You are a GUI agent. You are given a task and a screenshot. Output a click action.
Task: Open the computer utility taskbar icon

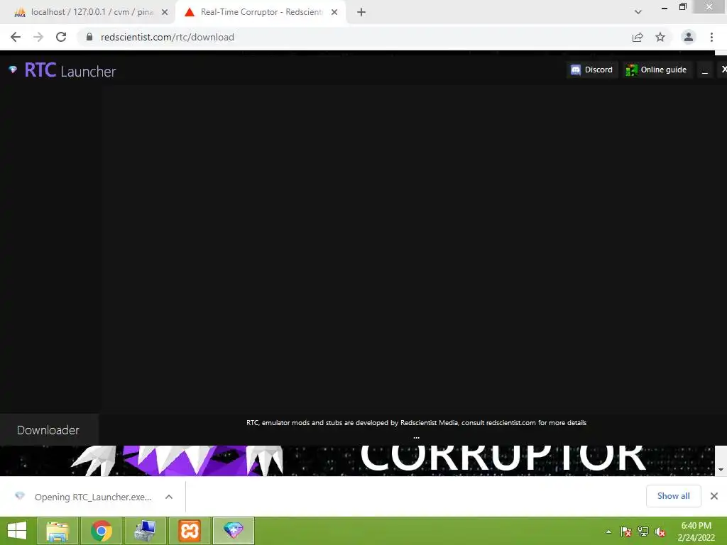coord(146,531)
